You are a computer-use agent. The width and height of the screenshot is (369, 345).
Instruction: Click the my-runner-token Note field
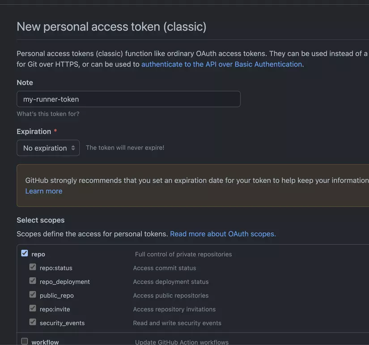click(128, 99)
